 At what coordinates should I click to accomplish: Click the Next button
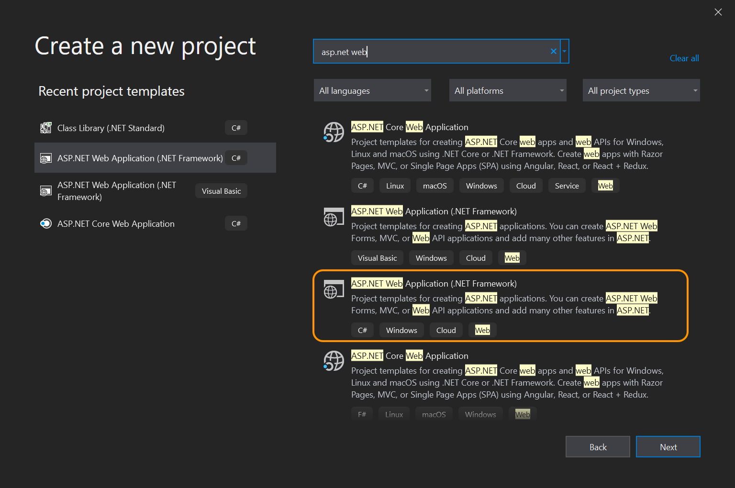coord(668,447)
